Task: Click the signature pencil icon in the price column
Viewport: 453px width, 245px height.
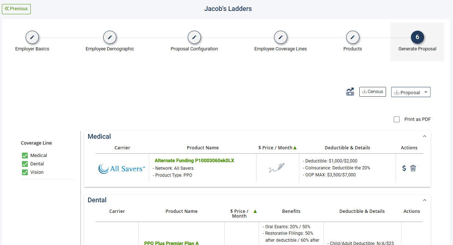Action: point(277,168)
